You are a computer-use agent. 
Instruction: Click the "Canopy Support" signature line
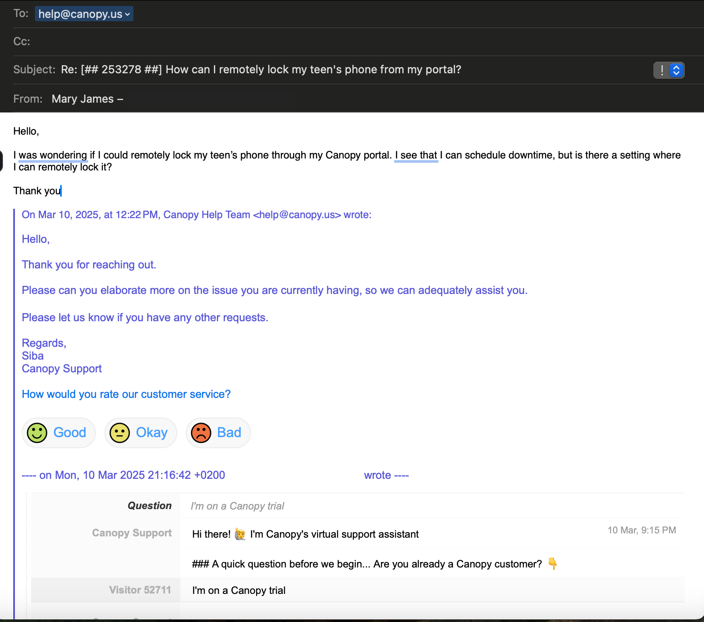tap(62, 369)
